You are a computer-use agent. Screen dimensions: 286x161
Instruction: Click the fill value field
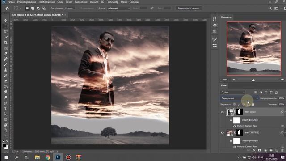[x=282, y=104]
